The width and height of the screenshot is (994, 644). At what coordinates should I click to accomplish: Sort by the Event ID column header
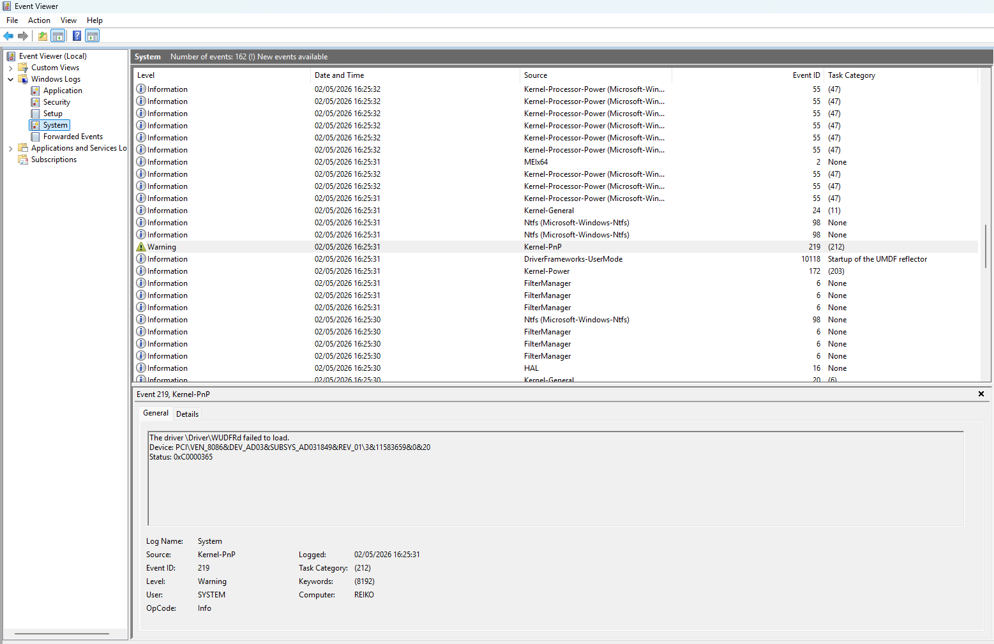[x=748, y=75]
